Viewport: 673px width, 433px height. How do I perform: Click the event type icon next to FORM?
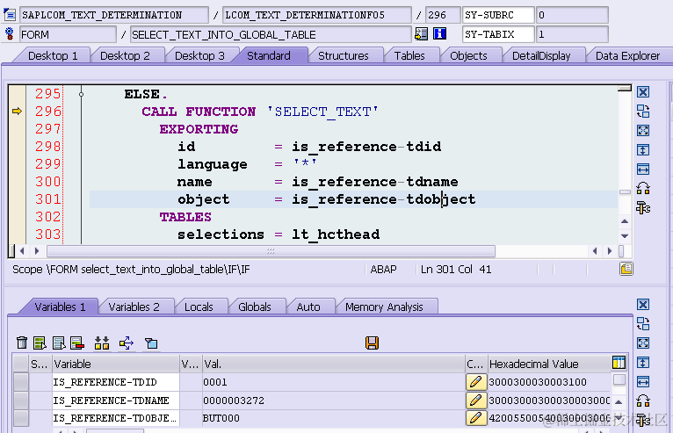[10, 34]
